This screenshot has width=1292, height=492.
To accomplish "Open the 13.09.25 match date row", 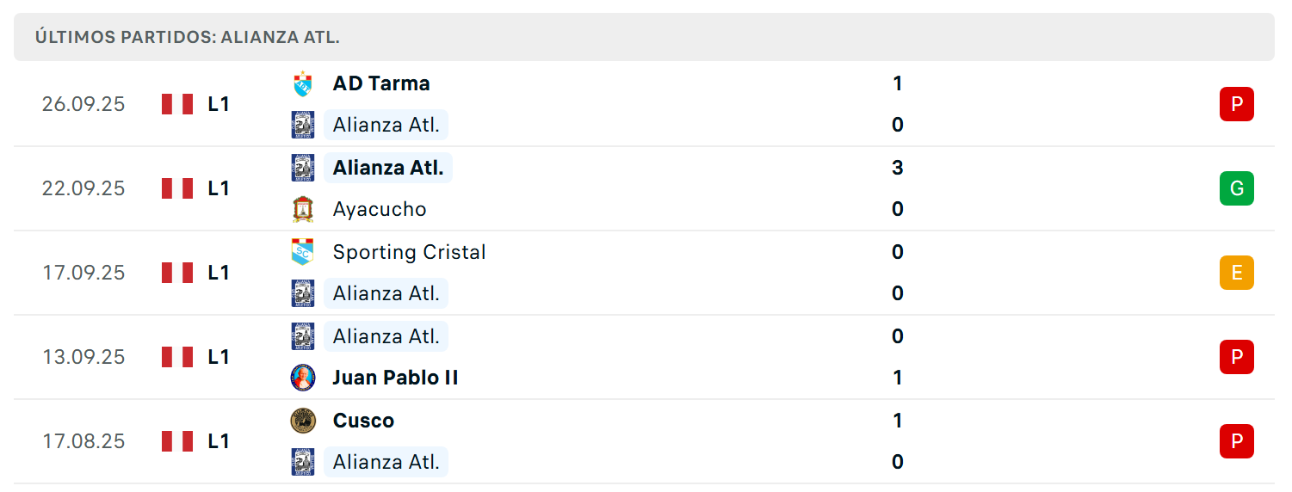I will click(x=644, y=357).
